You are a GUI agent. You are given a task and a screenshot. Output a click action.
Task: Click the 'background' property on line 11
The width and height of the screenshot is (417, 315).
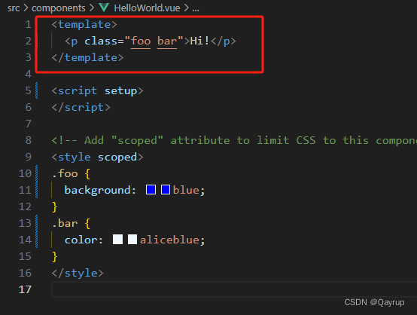[97, 190]
